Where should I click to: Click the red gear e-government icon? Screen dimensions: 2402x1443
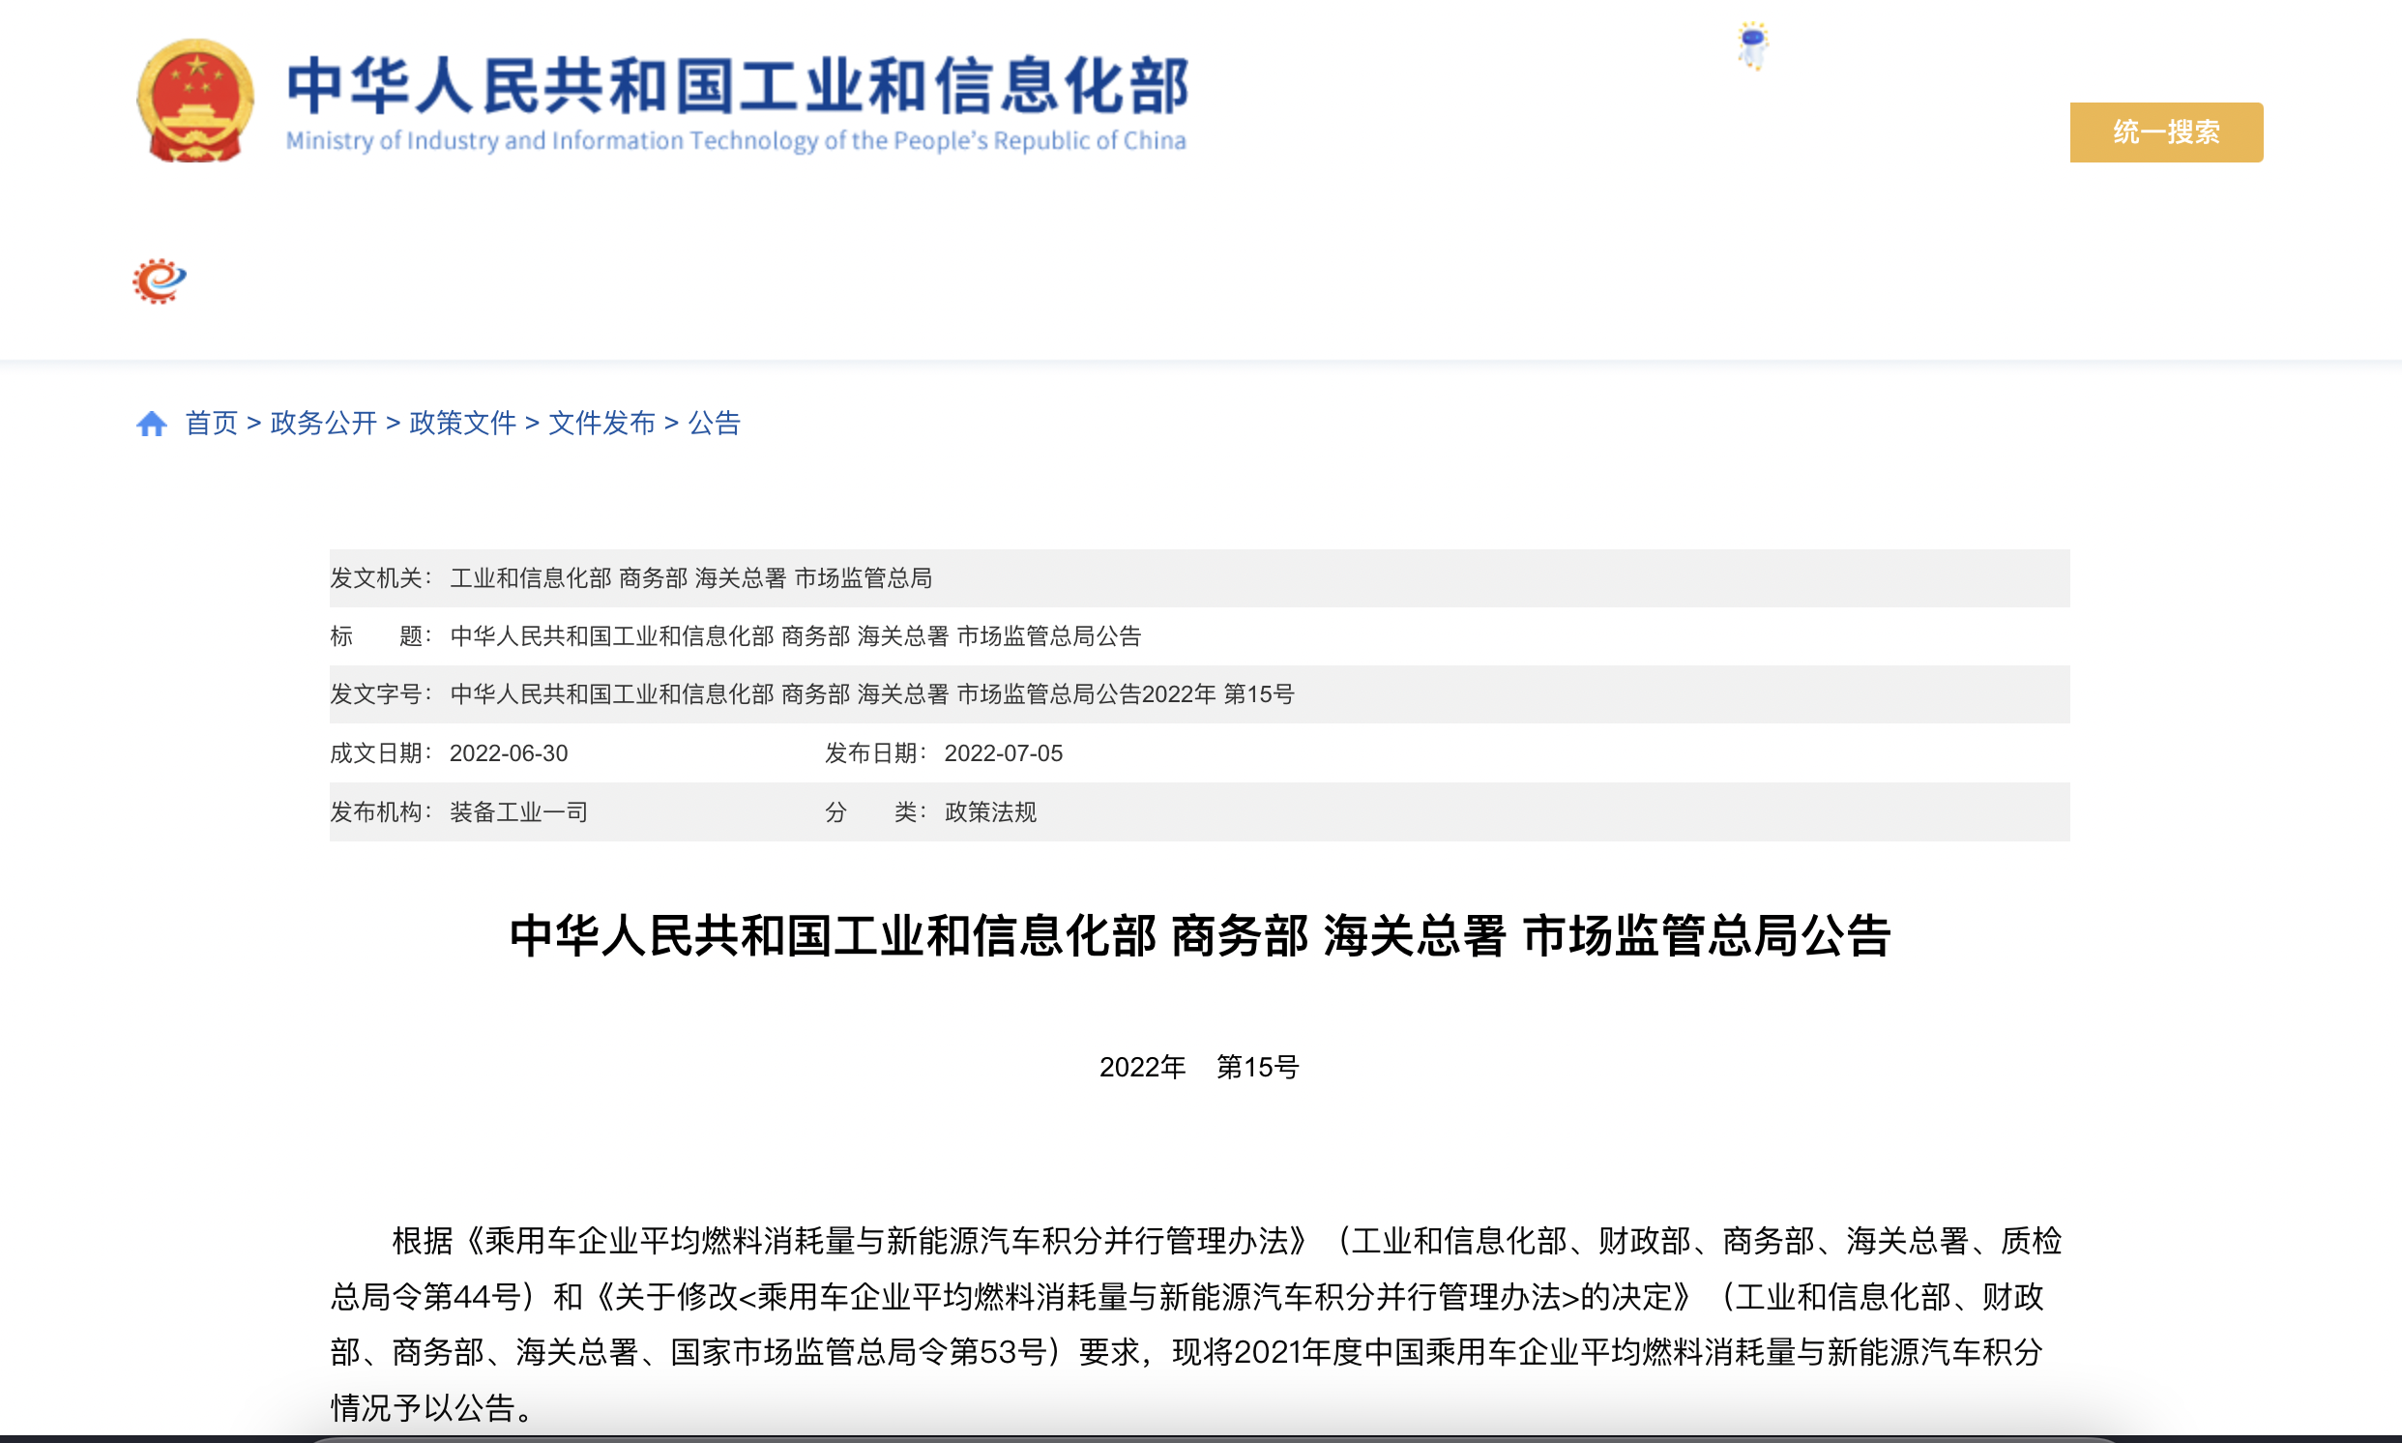tap(159, 281)
